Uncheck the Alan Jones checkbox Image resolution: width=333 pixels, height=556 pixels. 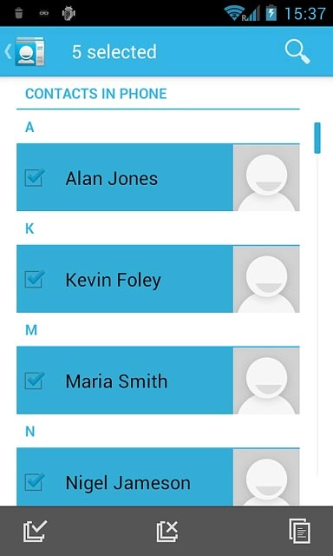pos(35,177)
